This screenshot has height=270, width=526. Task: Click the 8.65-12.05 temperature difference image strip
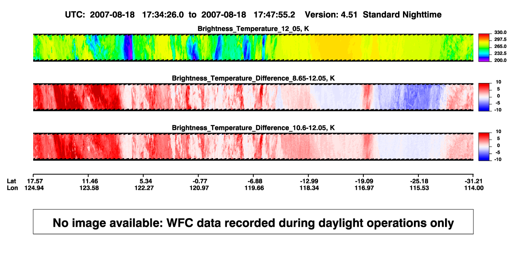[253, 97]
